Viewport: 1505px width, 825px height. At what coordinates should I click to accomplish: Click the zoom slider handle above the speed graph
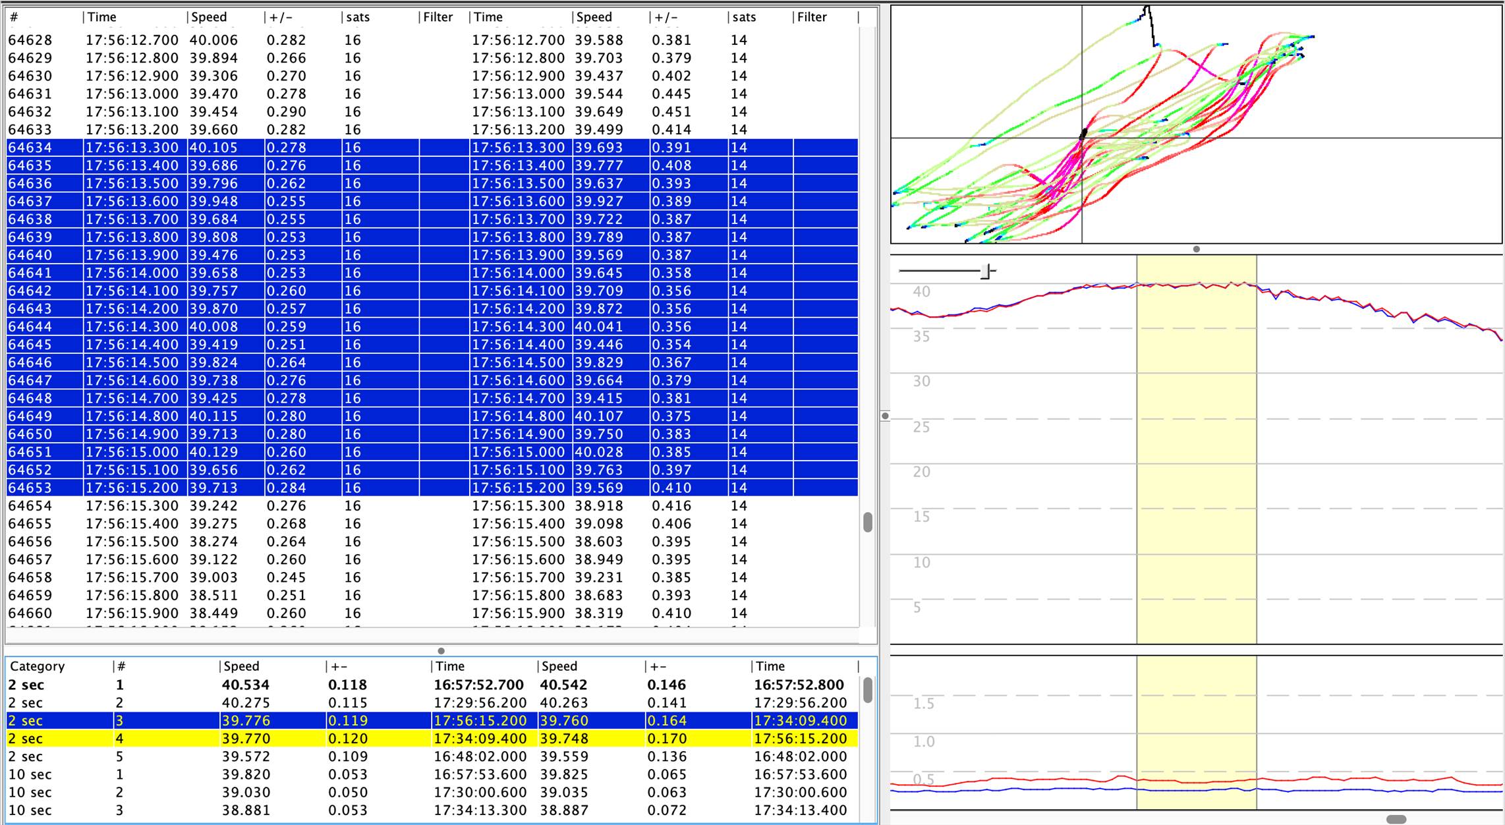tap(985, 271)
